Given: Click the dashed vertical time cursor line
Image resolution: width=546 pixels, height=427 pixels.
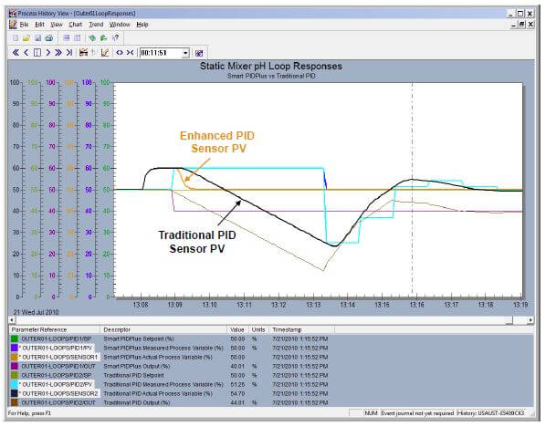Looking at the screenshot, I should click(x=413, y=190).
